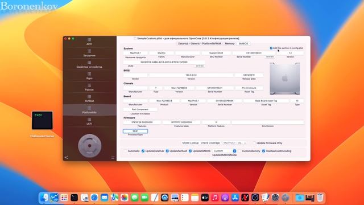This screenshot has width=364, height=205.
Task: Open the MacPro5,1 model selection dropdown
Action: (234, 143)
